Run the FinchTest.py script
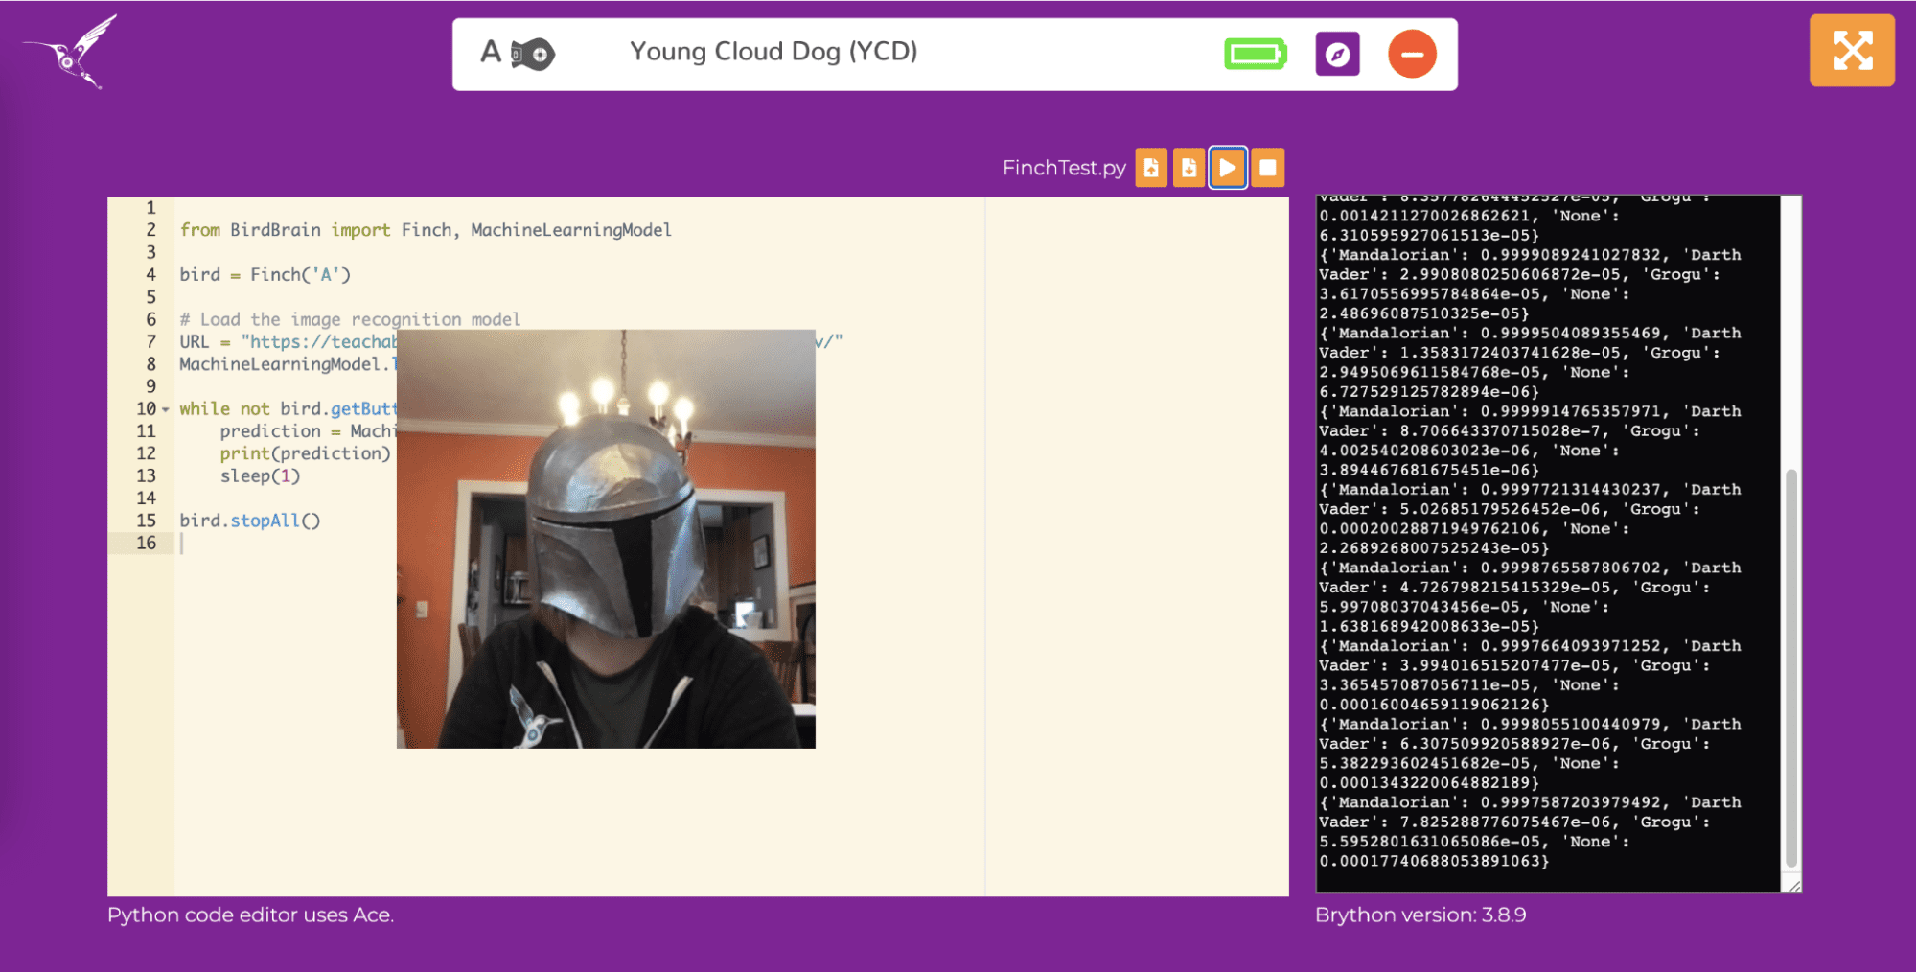This screenshot has width=1916, height=973. click(x=1228, y=168)
